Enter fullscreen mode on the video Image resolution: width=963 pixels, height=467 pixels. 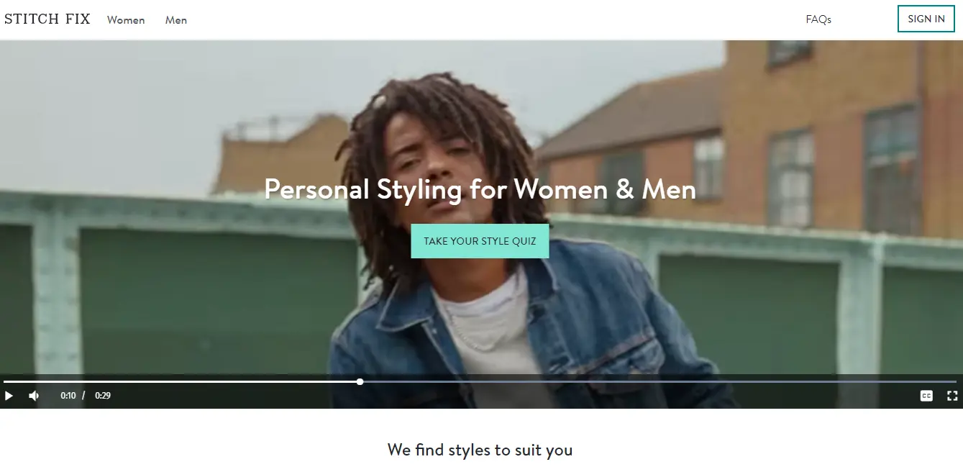(x=952, y=395)
